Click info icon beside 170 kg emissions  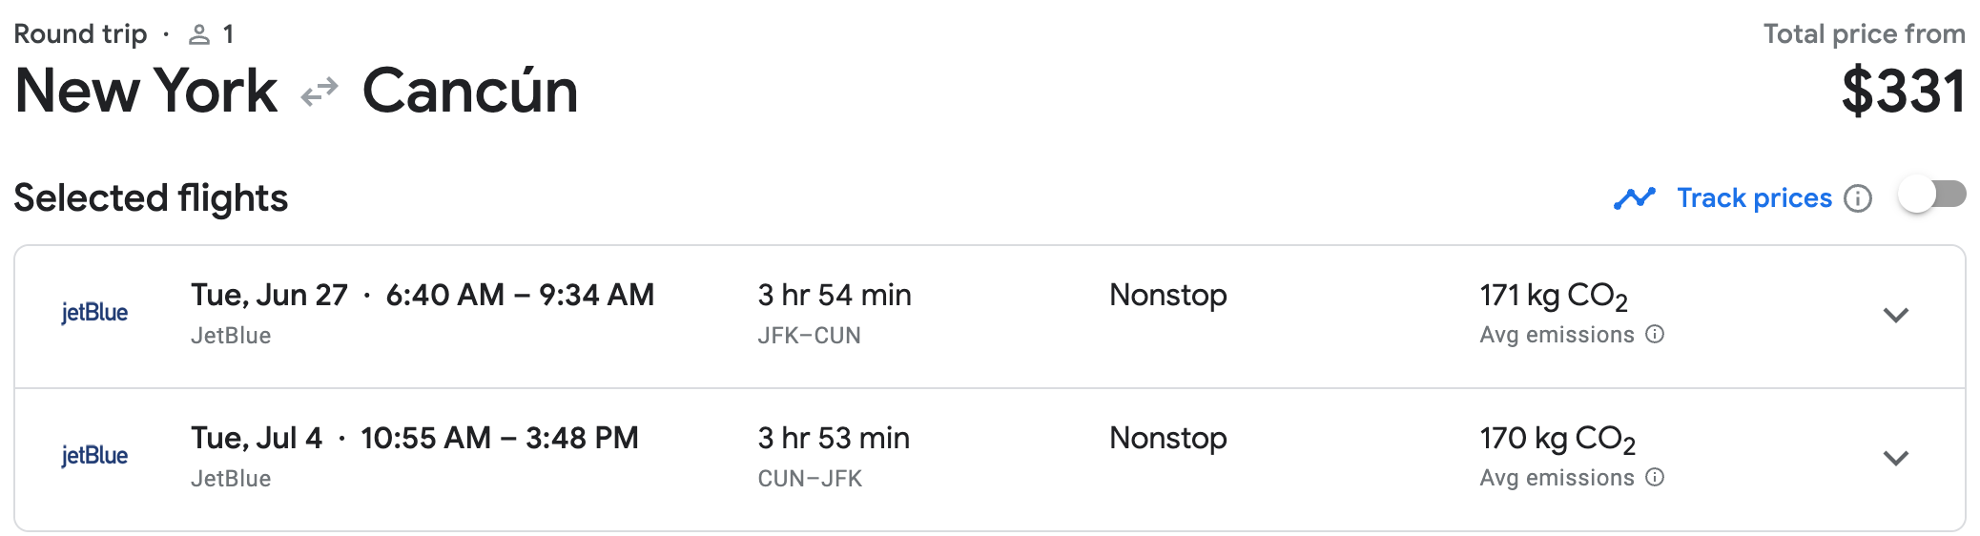[x=1655, y=477]
